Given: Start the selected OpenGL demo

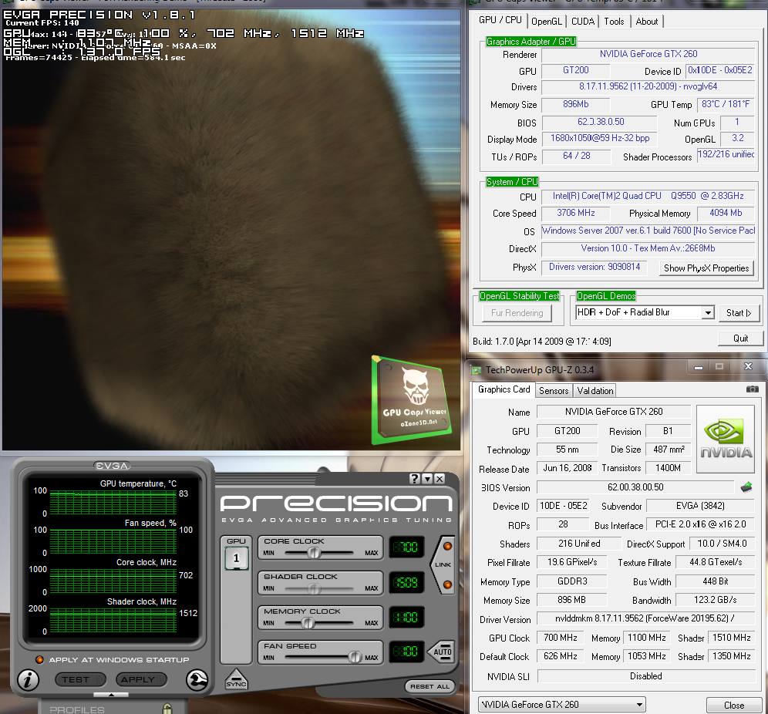Looking at the screenshot, I should point(739,313).
